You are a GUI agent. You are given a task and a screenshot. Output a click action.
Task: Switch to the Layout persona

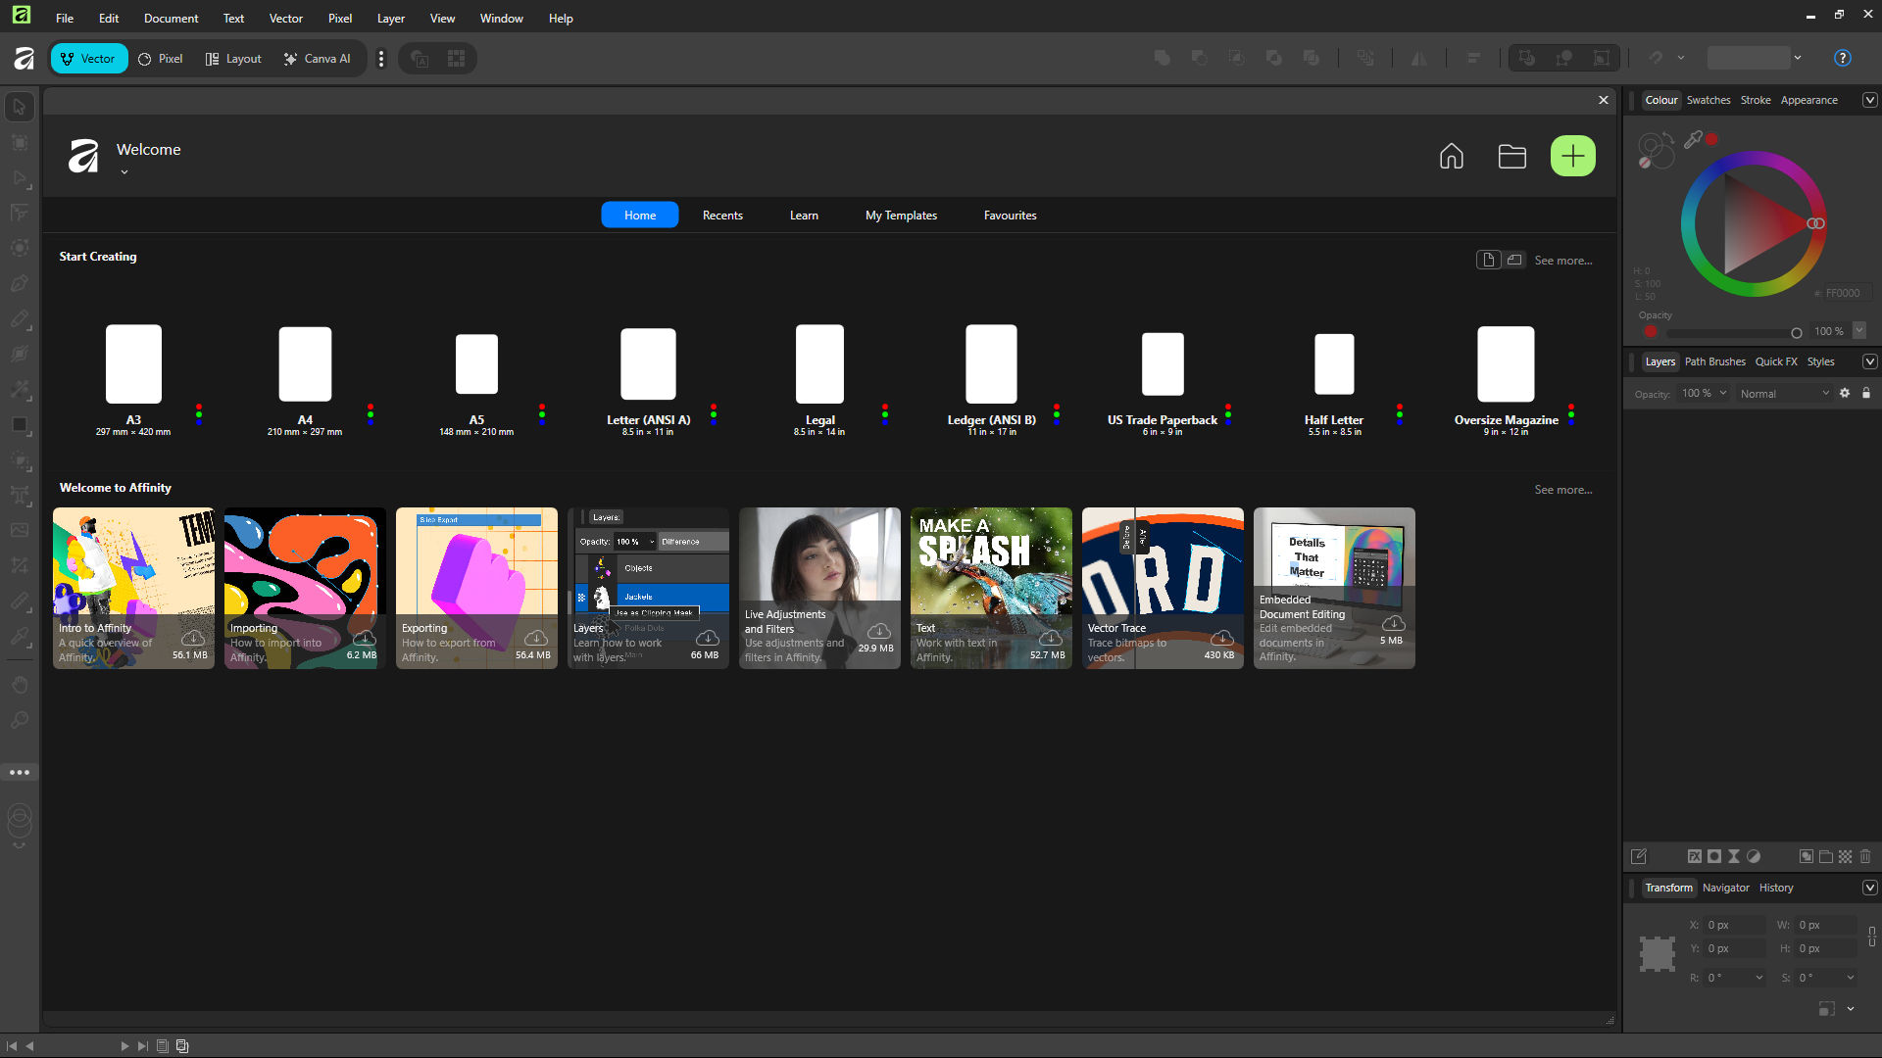(x=232, y=58)
